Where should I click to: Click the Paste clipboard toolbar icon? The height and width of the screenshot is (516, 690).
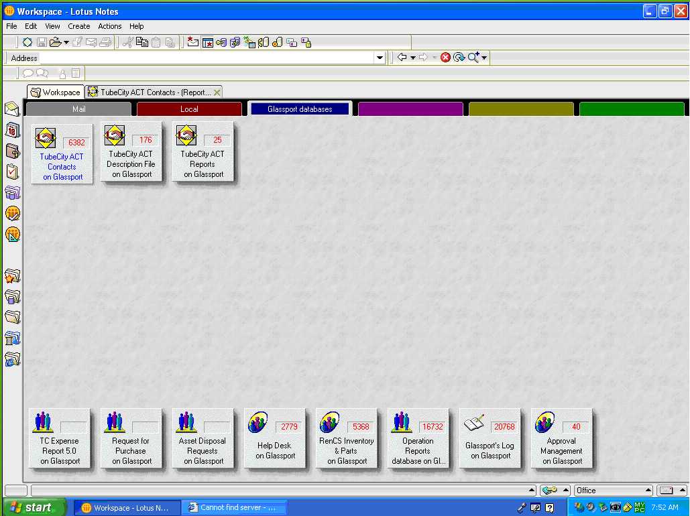point(156,42)
